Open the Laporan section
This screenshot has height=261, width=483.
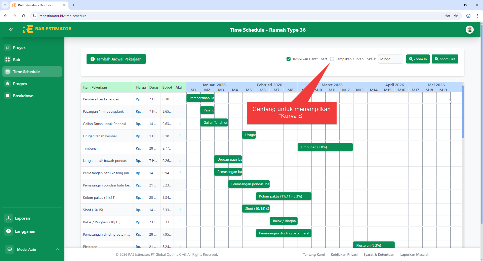22,218
